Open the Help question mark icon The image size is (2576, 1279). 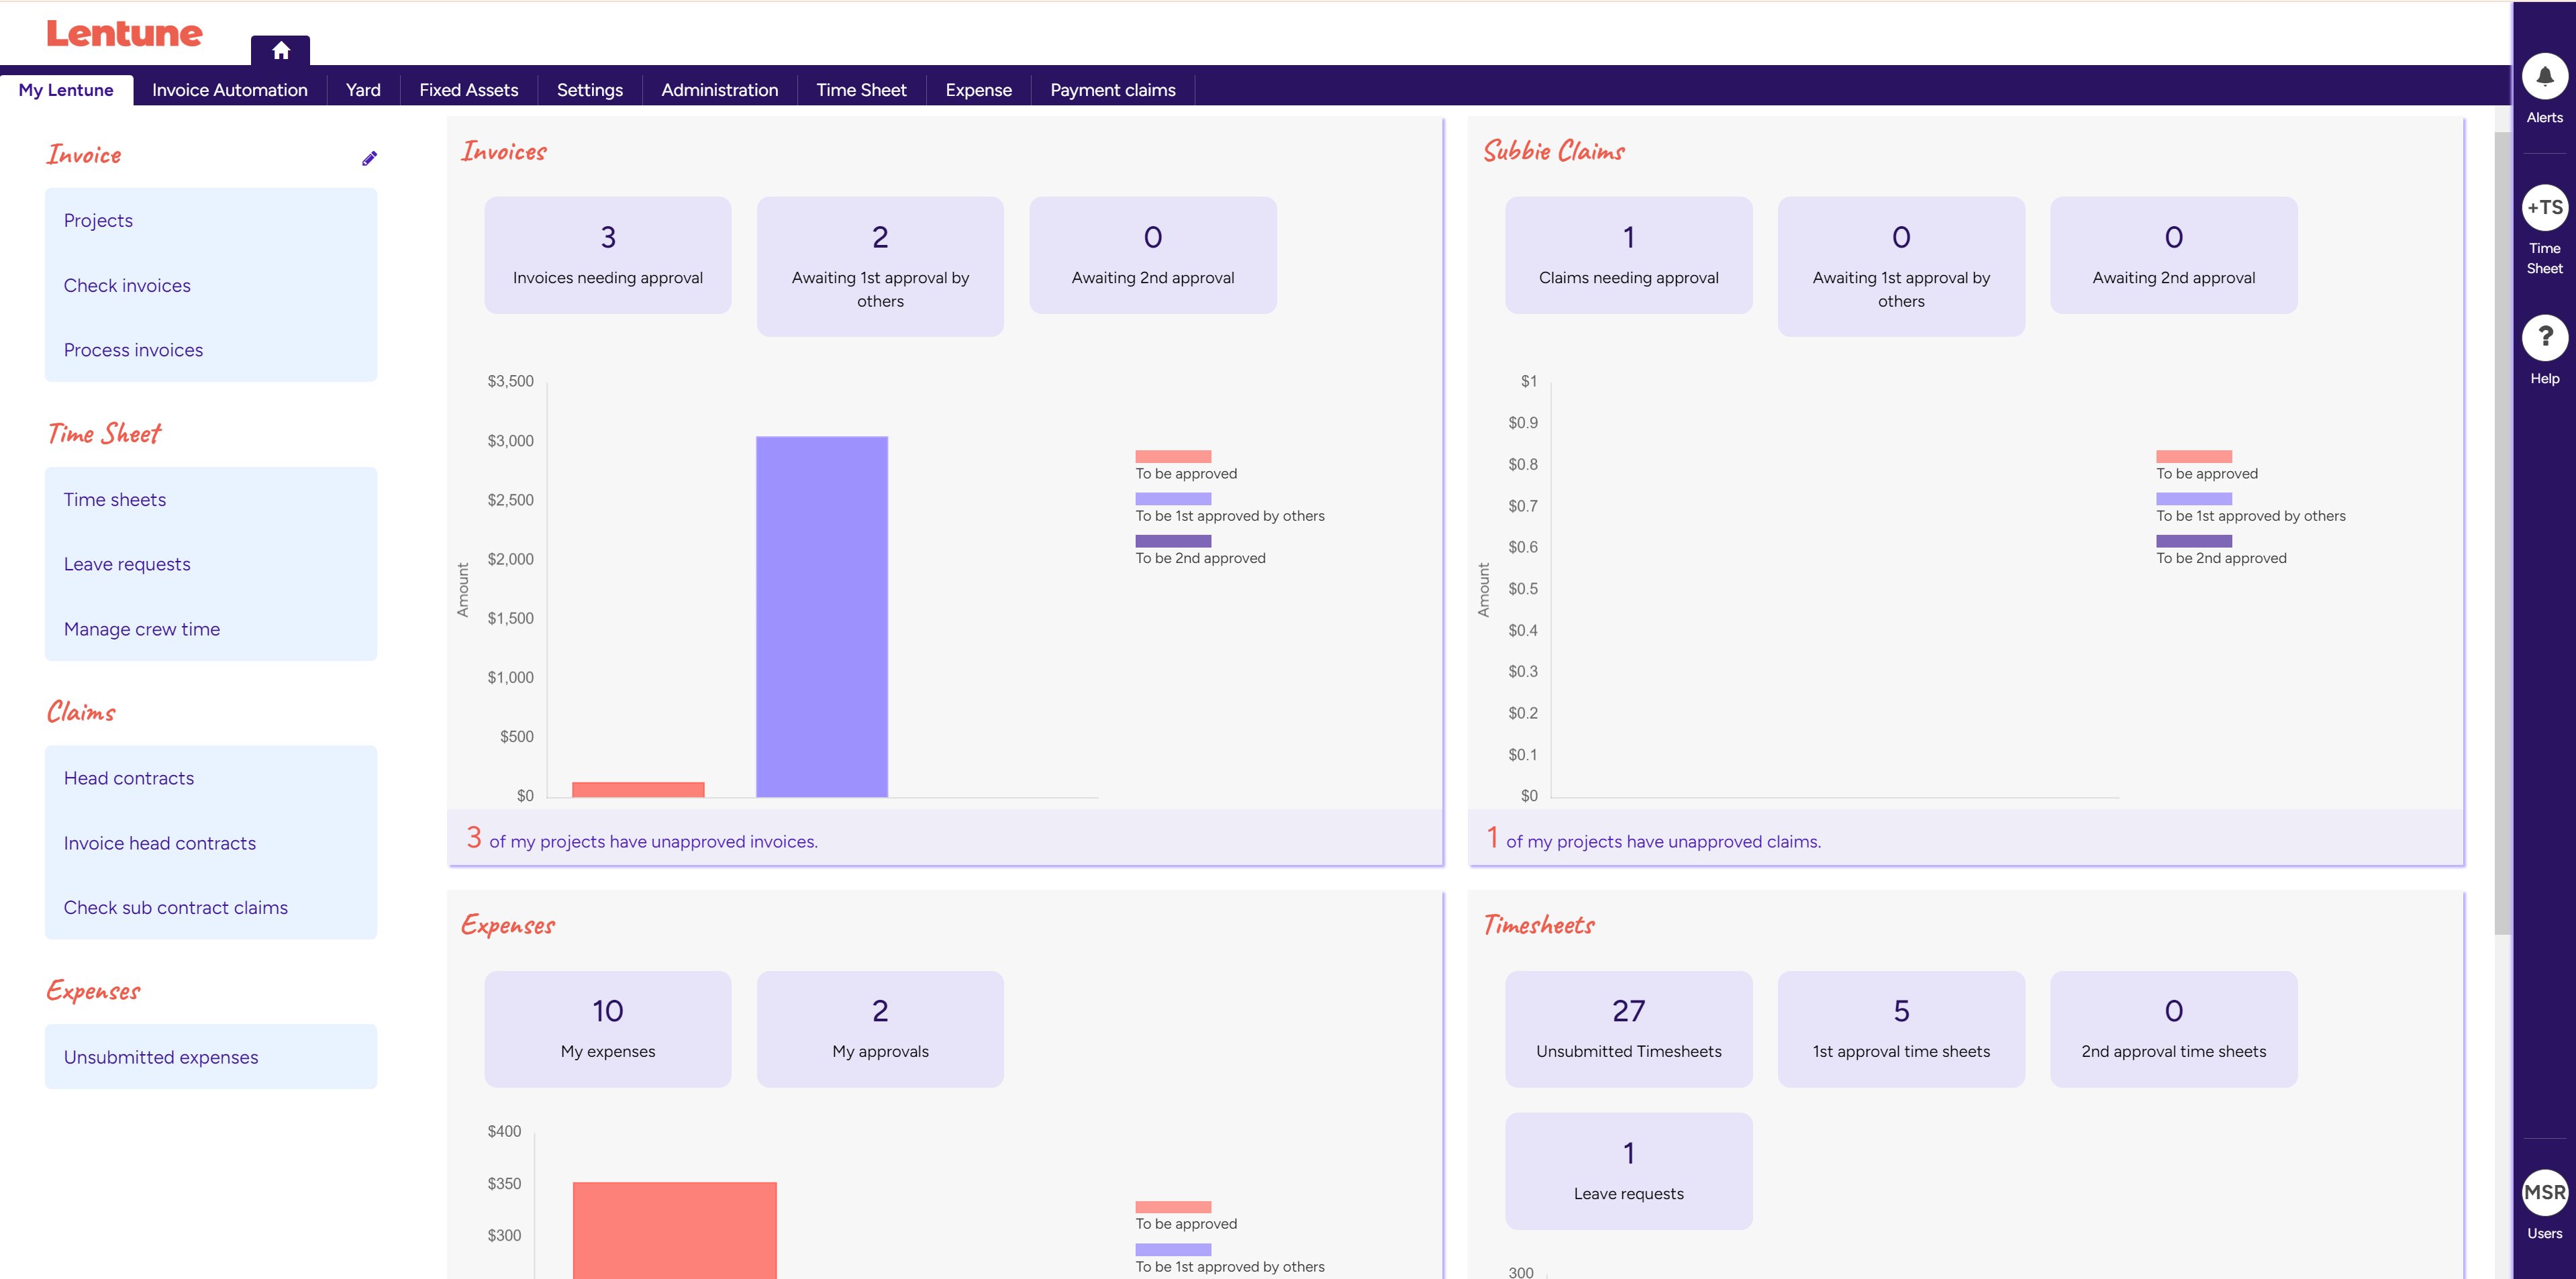2544,337
